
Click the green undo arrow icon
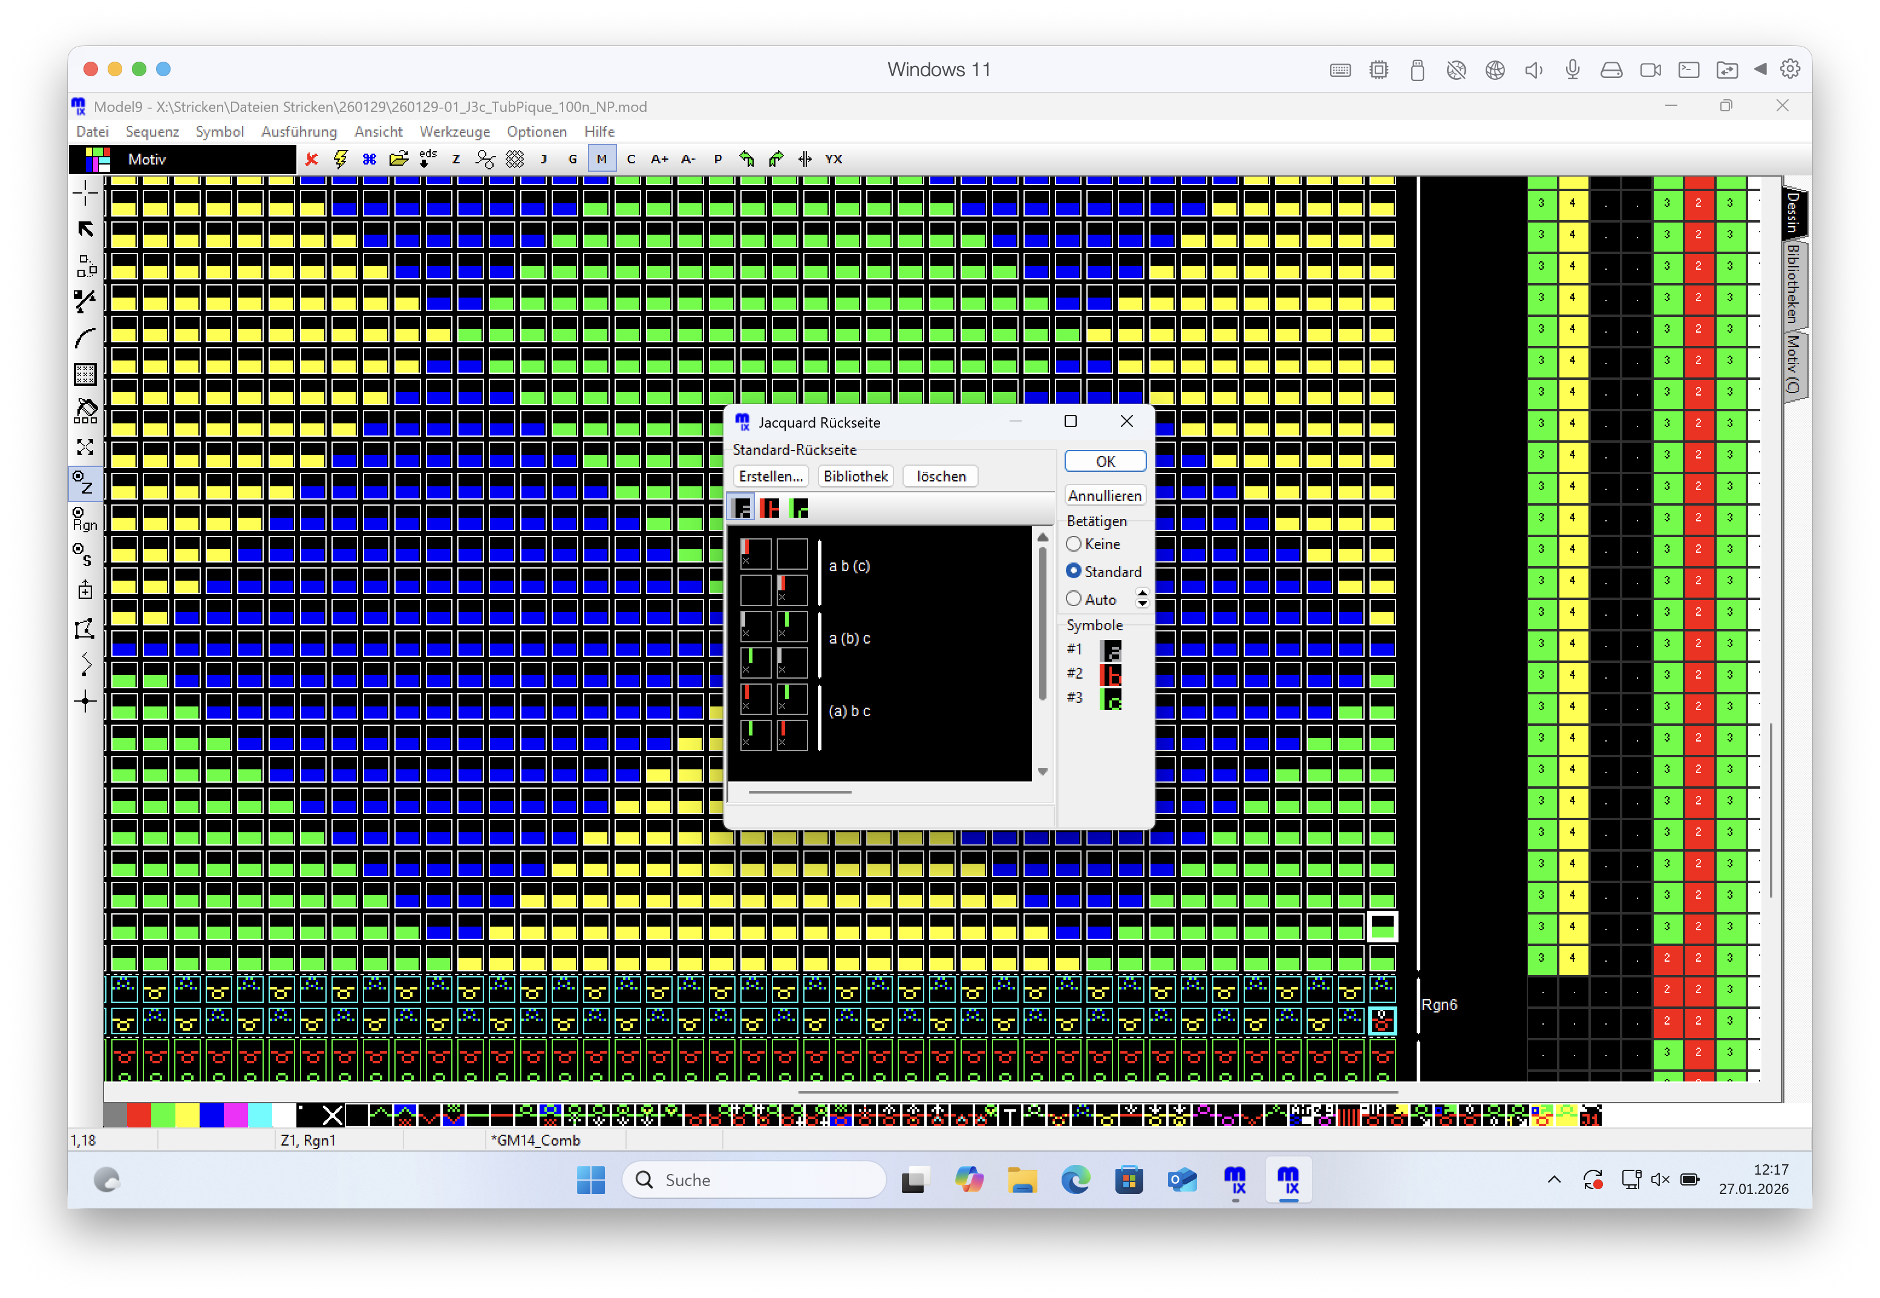coord(746,160)
